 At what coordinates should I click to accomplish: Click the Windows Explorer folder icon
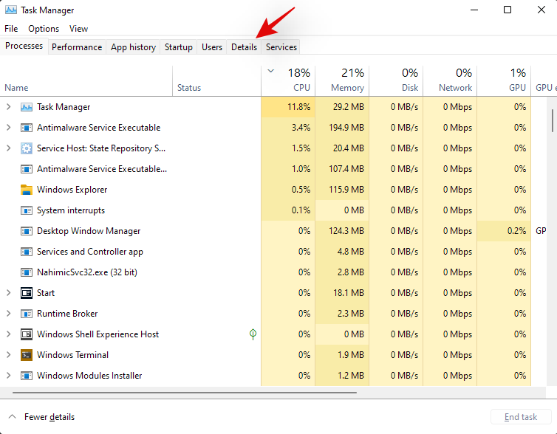click(27, 190)
